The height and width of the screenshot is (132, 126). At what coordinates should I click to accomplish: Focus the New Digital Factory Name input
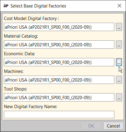tap(59, 115)
